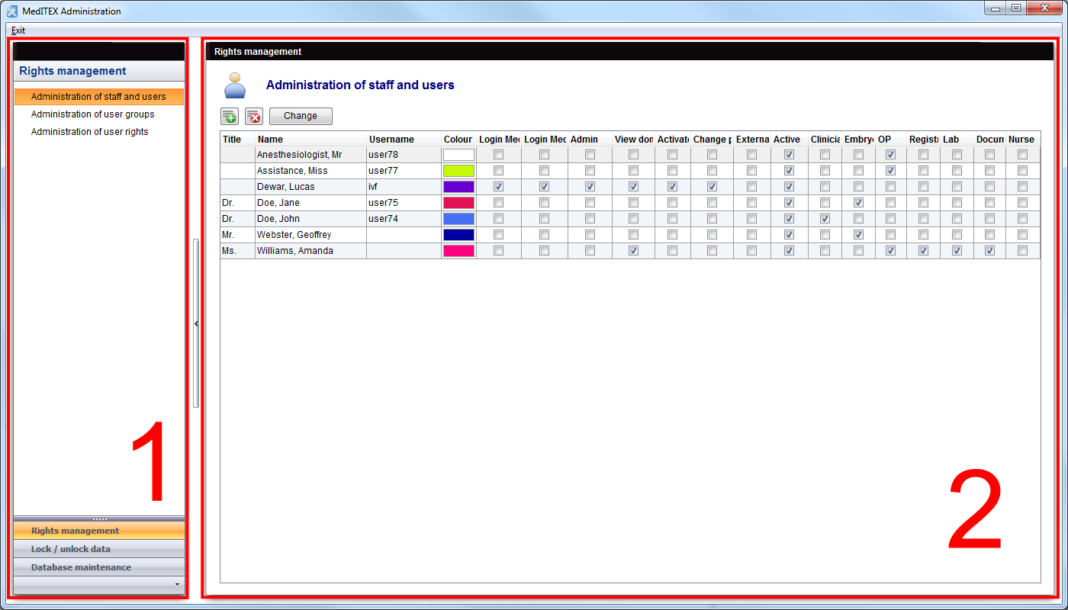Click the MedITEX app icon in title bar
This screenshot has width=1068, height=610.
[x=12, y=11]
